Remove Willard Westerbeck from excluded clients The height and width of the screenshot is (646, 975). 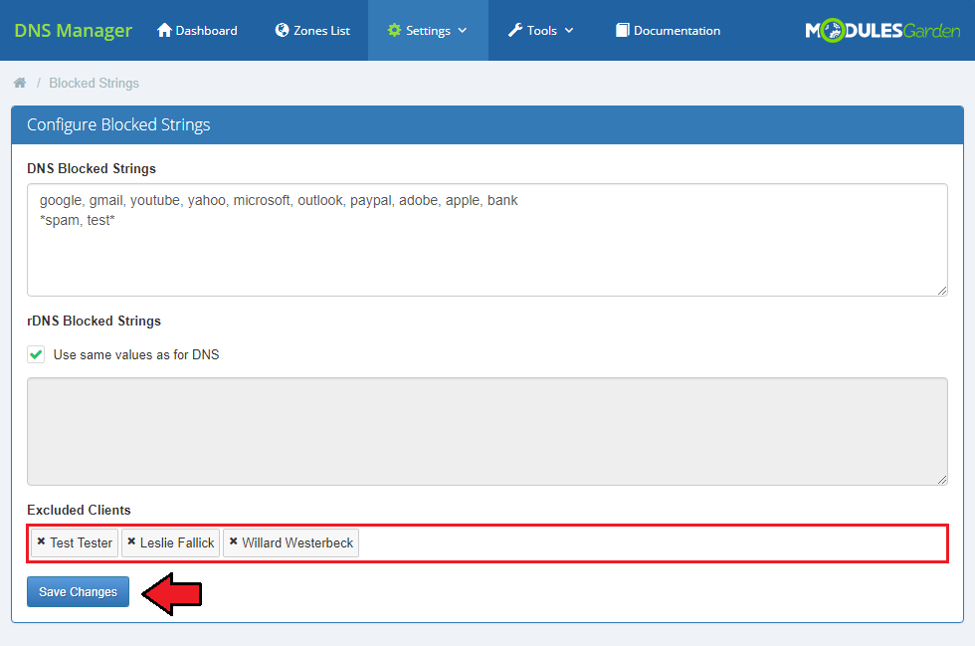point(233,541)
